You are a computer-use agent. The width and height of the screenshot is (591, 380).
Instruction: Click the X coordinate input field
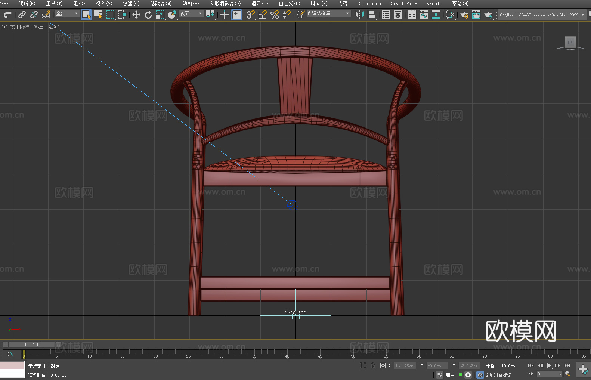click(405, 366)
